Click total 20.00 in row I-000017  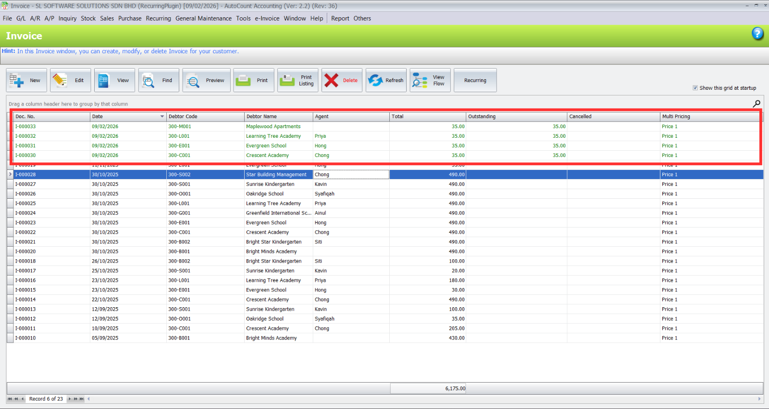[428, 270]
